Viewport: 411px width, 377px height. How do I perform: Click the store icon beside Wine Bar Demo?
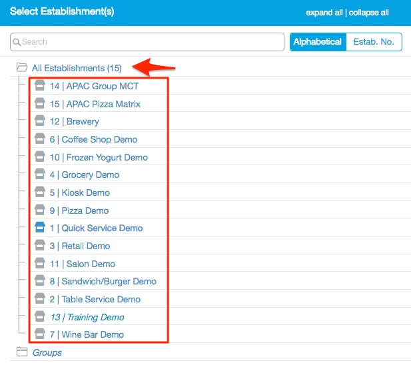(40, 334)
